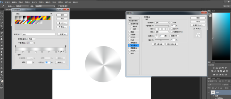Select the Eraser tool
This screenshot has height=99, width=231.
(x=2, y=45)
